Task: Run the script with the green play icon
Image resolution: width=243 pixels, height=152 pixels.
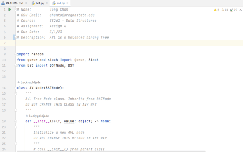Action: click(x=10, y=10)
